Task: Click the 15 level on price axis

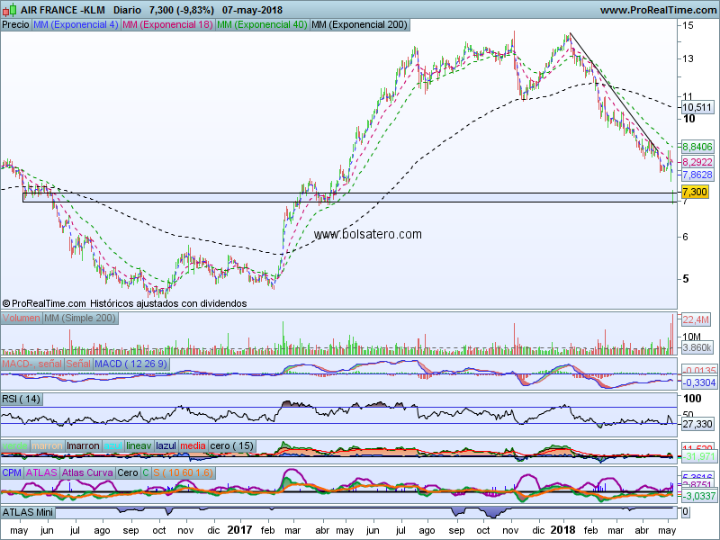Action: pos(688,25)
